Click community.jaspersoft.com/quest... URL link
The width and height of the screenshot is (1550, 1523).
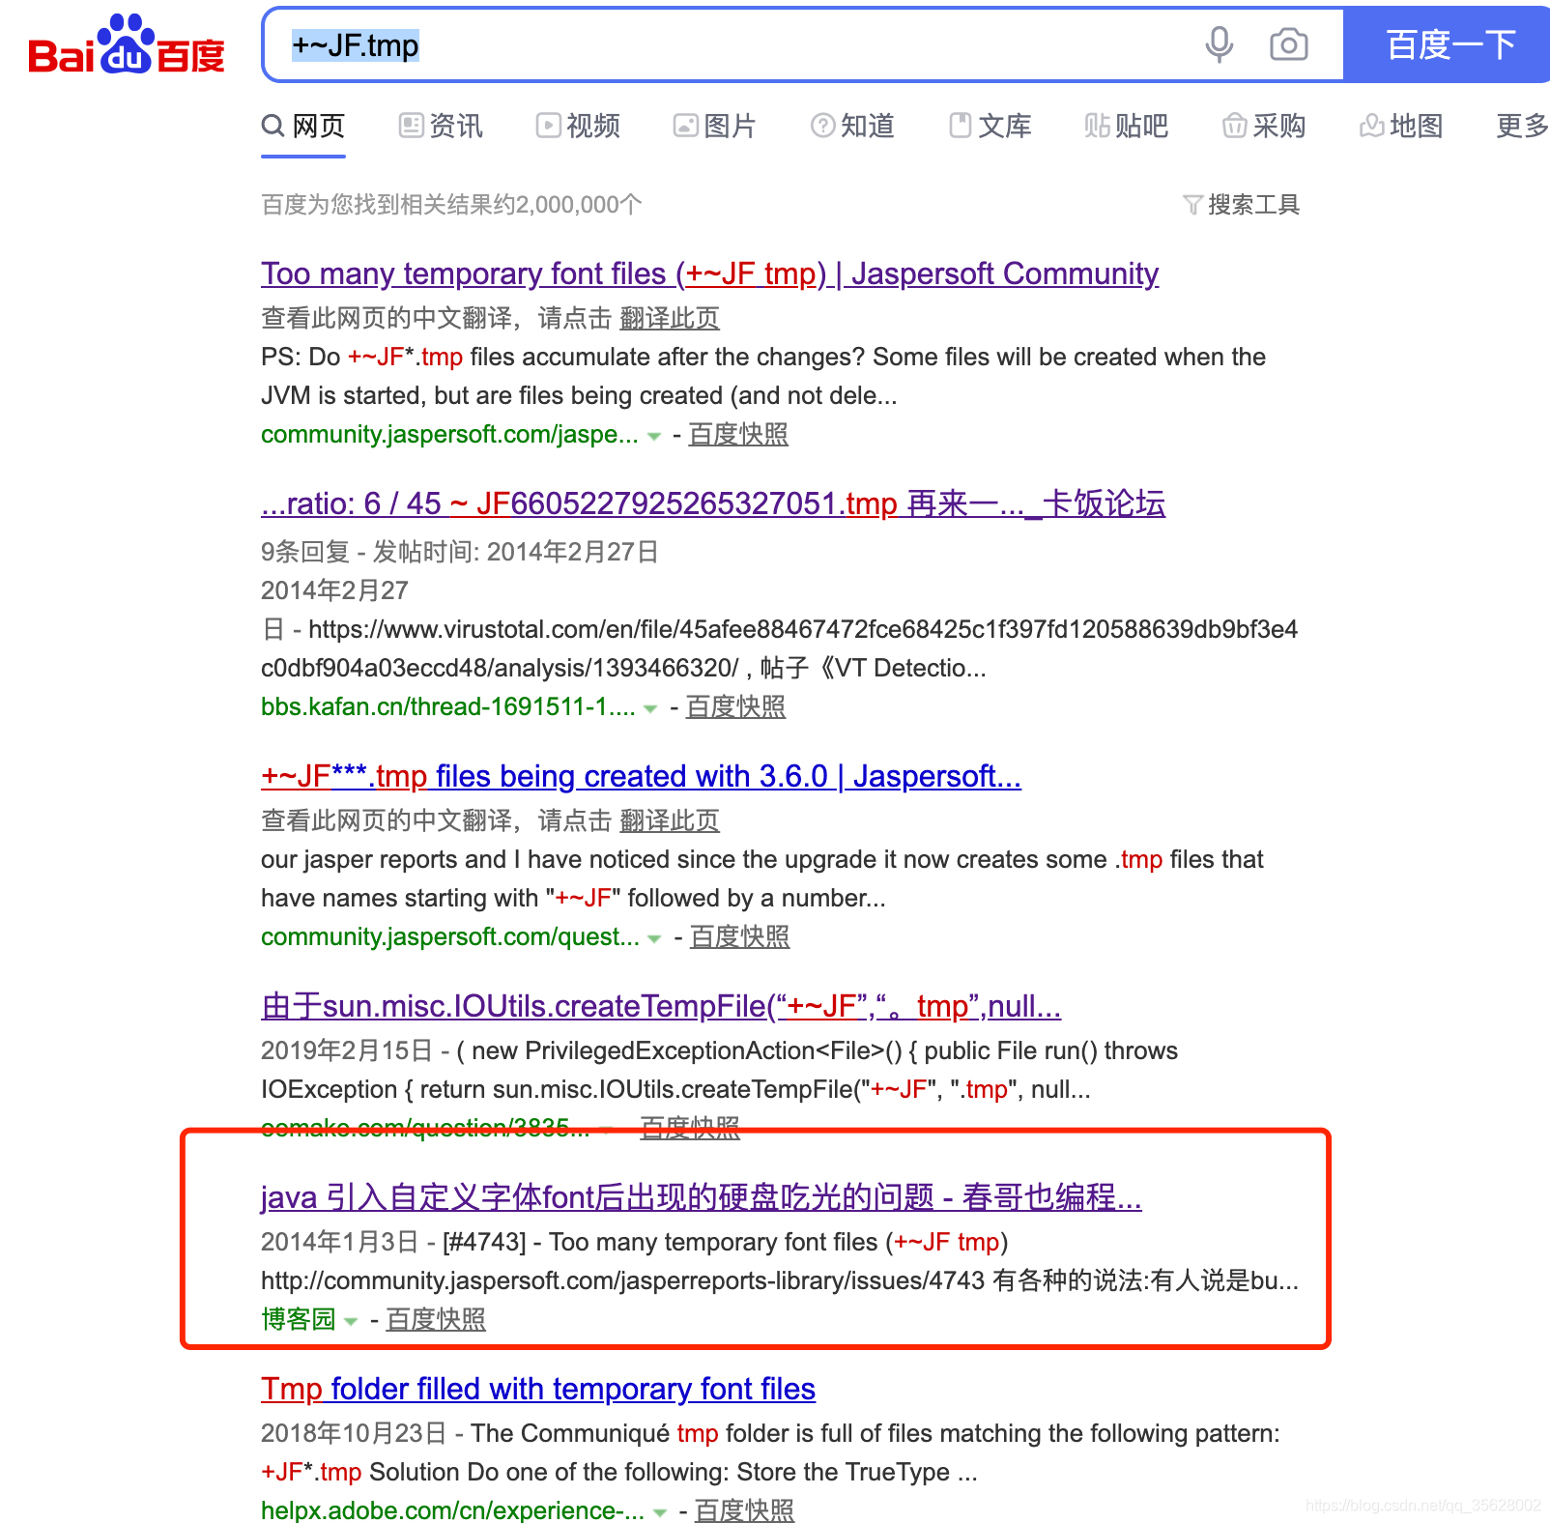pos(450,937)
